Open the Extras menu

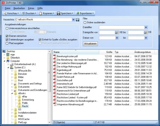point(31,8)
